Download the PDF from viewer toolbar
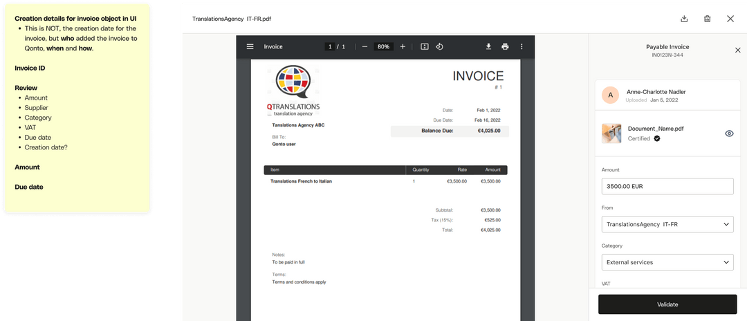 (x=488, y=46)
